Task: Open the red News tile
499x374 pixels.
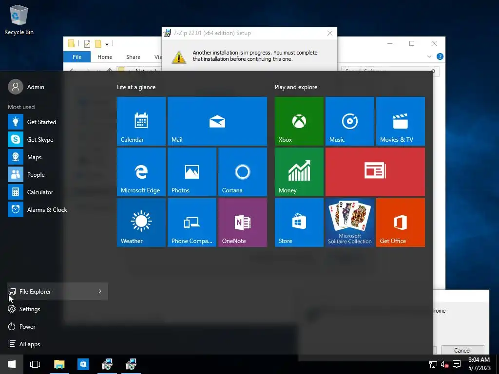Action: [375, 172]
